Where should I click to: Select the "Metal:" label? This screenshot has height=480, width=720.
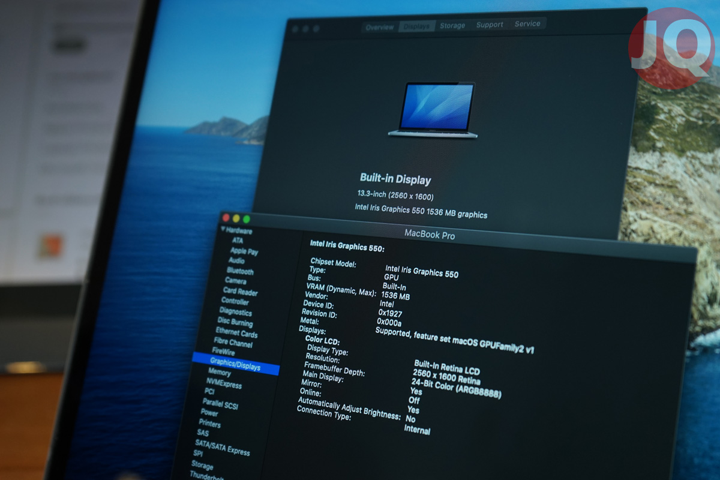coord(311,322)
